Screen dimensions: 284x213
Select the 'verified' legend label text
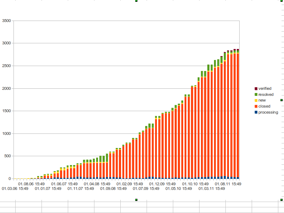265,88
